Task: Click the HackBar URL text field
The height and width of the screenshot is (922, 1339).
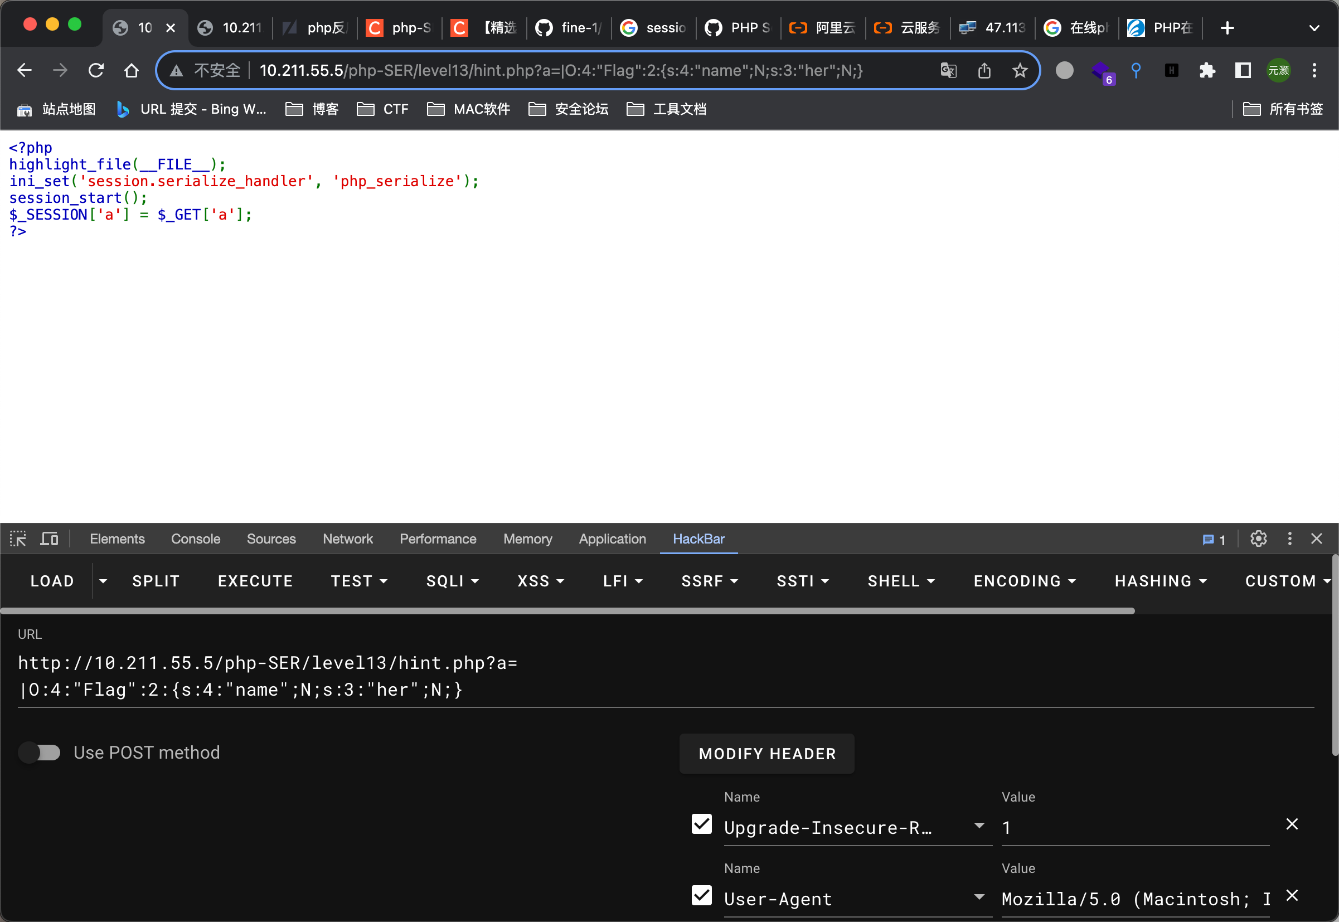Action: click(x=666, y=676)
